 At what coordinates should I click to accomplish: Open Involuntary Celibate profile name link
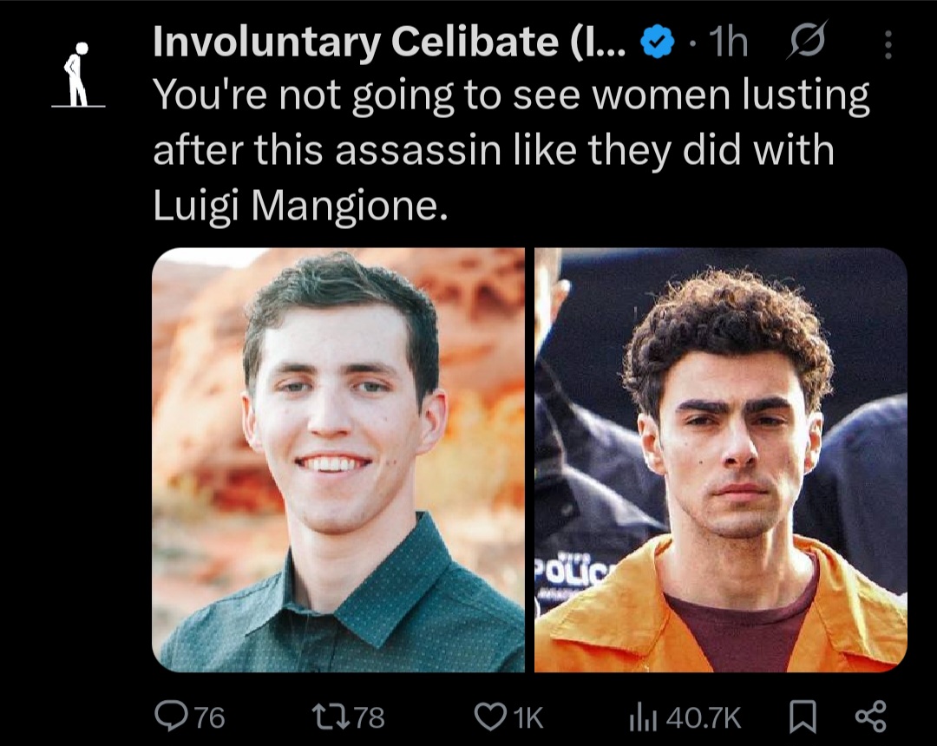click(x=388, y=43)
